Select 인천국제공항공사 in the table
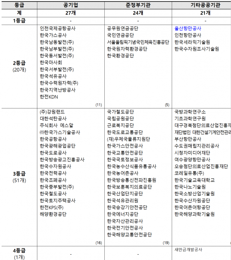Image resolution: width=231 pixels, height=260 pixels. (58, 28)
